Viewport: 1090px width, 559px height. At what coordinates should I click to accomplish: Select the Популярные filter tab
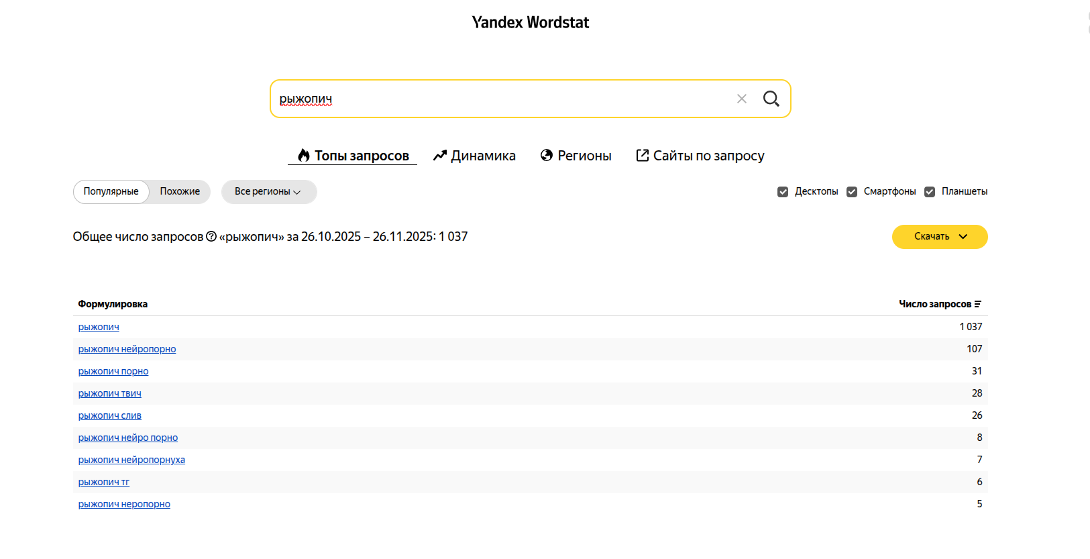111,192
